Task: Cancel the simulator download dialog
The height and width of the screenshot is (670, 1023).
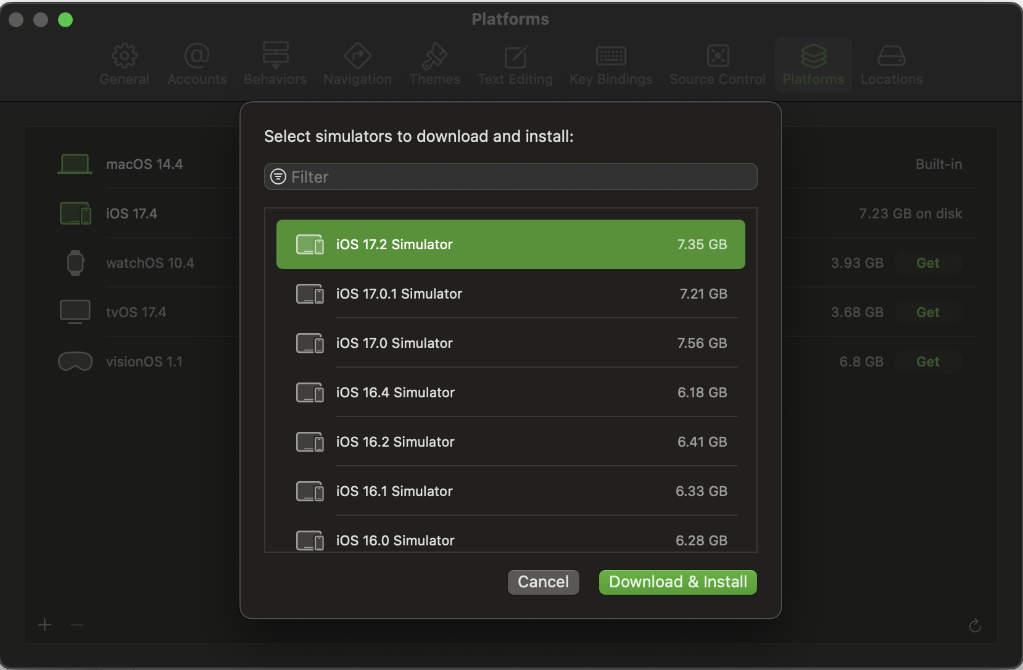Action: coord(543,582)
